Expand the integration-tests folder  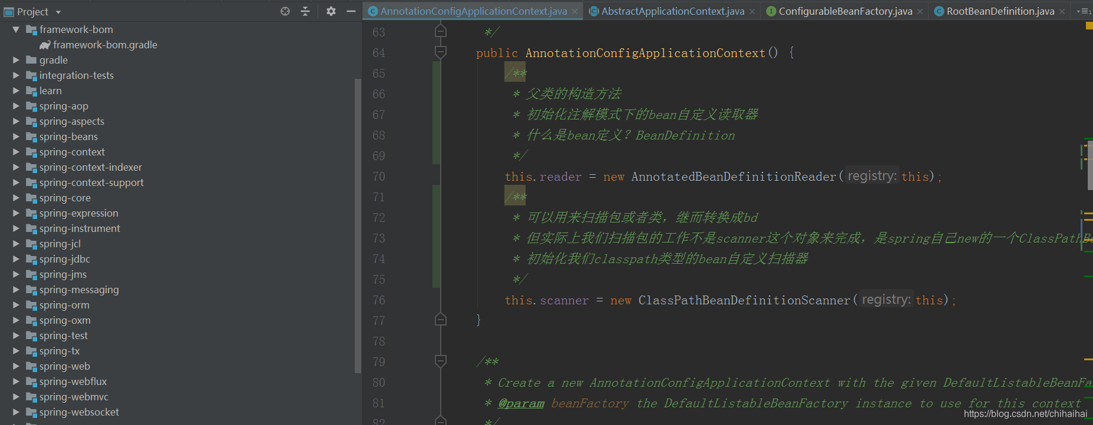click(16, 75)
